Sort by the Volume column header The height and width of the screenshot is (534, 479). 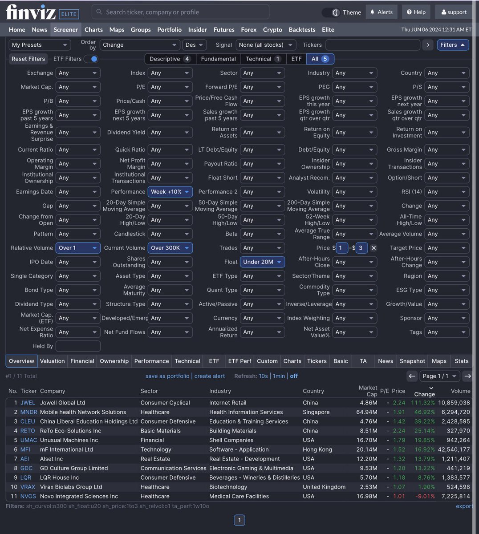(460, 391)
